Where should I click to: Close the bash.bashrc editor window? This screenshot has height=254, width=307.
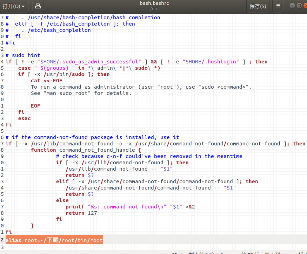pos(305,6)
